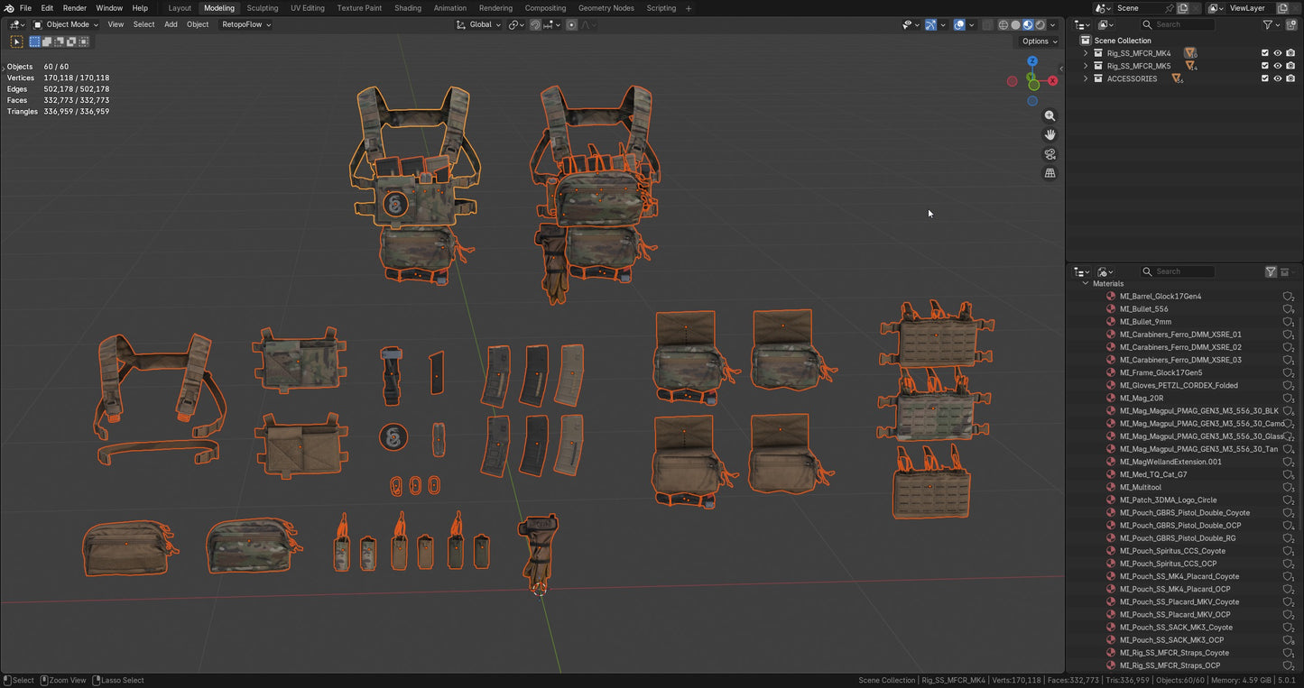1304x688 pixels.
Task: Hide the ACCESSORIES collection with eye icon
Action: pos(1277,78)
